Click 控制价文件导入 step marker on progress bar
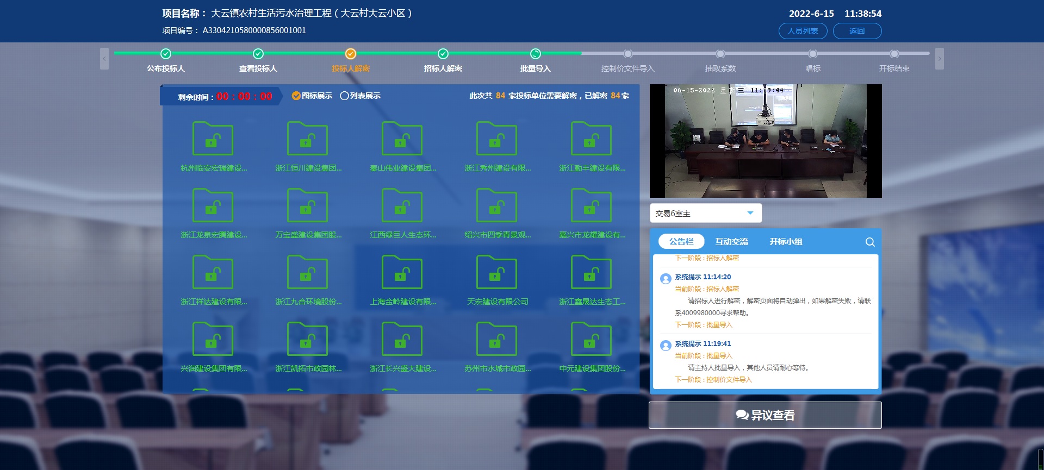 click(x=628, y=54)
